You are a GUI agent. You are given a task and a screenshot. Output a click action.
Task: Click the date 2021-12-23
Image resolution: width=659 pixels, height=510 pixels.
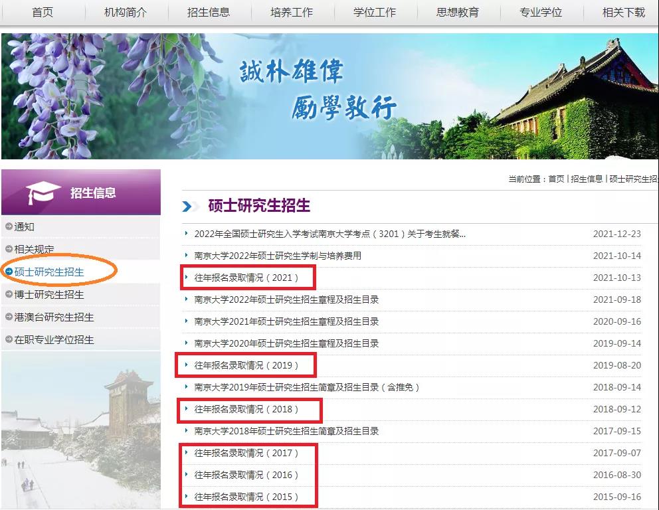point(617,234)
